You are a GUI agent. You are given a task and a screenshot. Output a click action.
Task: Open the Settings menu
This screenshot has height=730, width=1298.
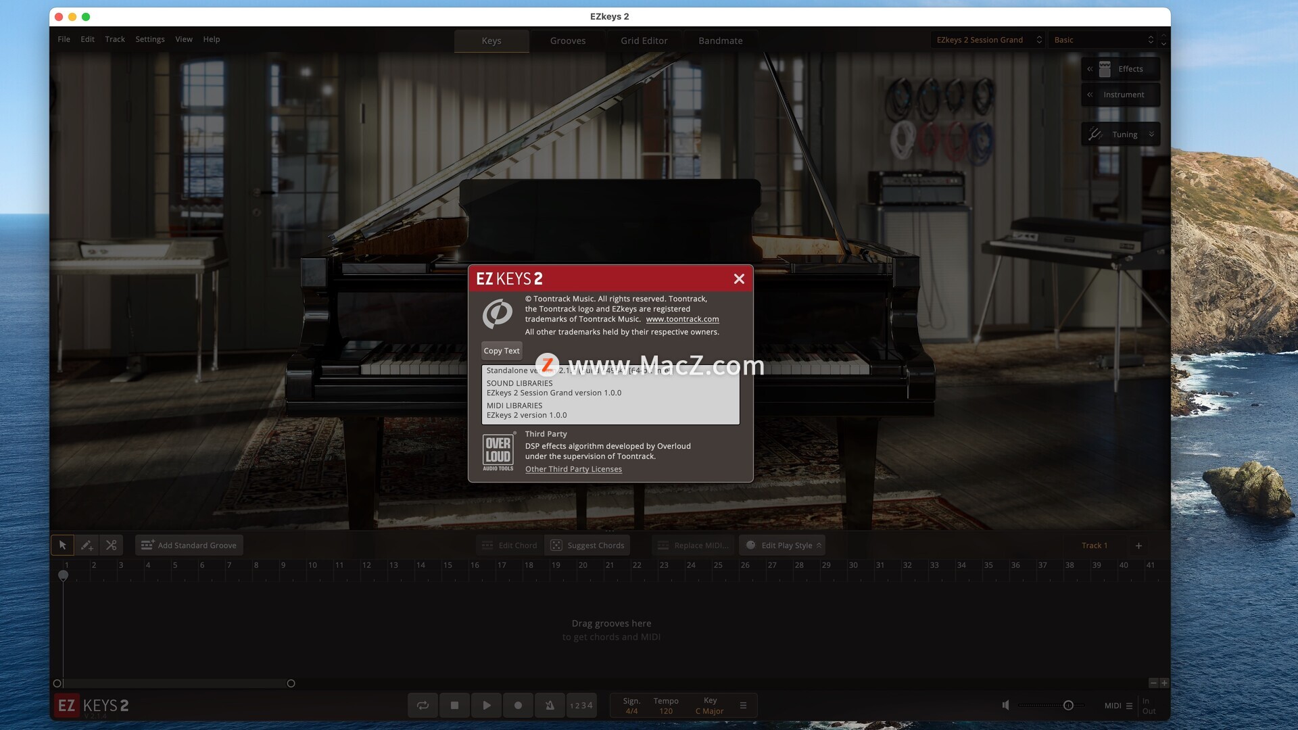click(x=149, y=39)
